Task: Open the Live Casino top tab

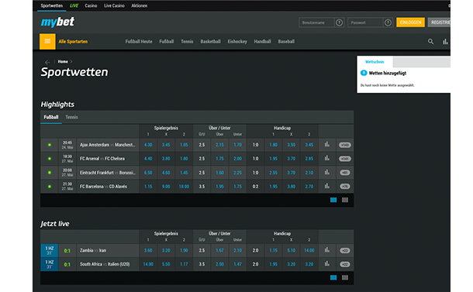Action: 114,5
